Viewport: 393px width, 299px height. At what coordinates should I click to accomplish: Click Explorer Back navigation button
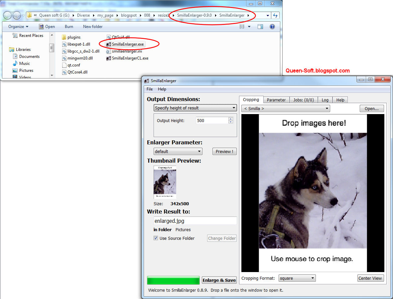tap(7, 16)
